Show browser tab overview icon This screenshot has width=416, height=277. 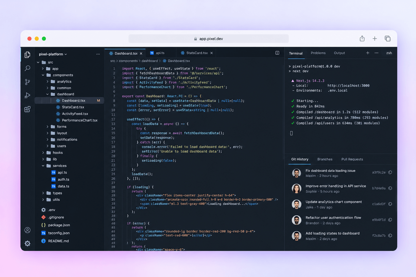point(388,39)
